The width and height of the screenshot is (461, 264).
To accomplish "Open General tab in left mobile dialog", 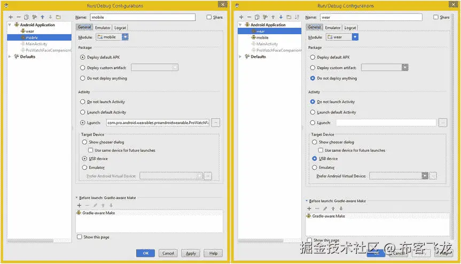I will pos(85,27).
